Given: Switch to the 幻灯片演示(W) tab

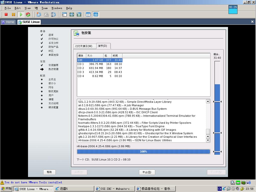Looking at the screenshot, I should pyautogui.click(x=84, y=46).
